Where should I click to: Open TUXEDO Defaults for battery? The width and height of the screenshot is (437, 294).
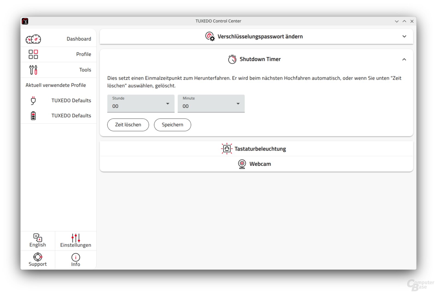71,116
